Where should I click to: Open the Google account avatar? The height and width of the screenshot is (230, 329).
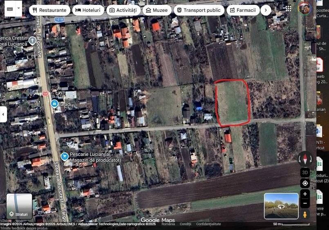tap(305, 9)
